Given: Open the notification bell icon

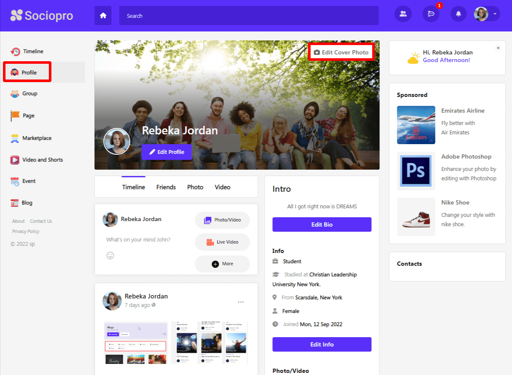Looking at the screenshot, I should [458, 14].
